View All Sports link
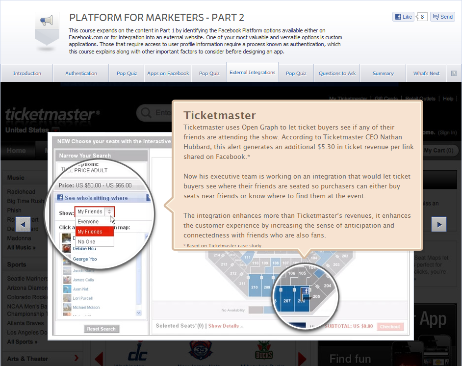Viewport: 462px width, 366px height. coord(22,342)
